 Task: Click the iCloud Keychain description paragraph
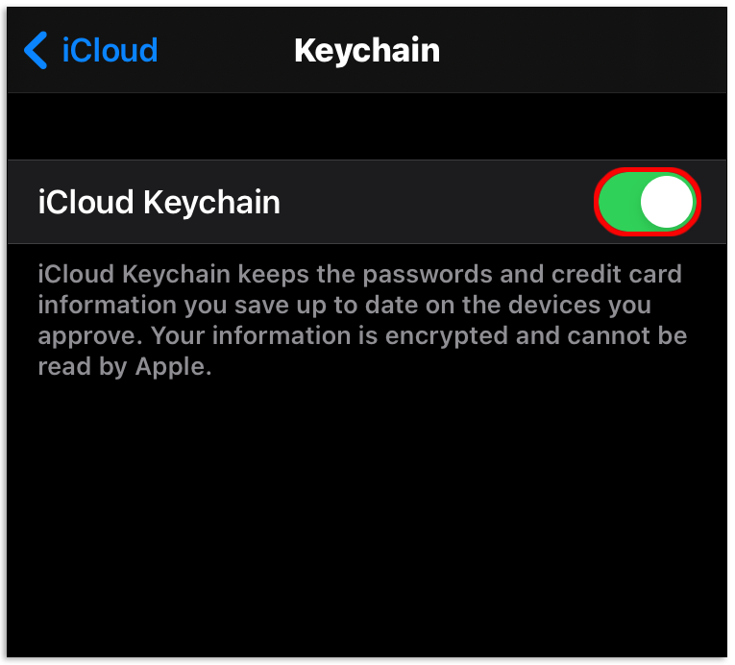coord(359,321)
